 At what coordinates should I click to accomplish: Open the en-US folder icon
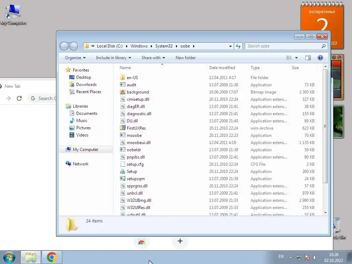point(123,77)
